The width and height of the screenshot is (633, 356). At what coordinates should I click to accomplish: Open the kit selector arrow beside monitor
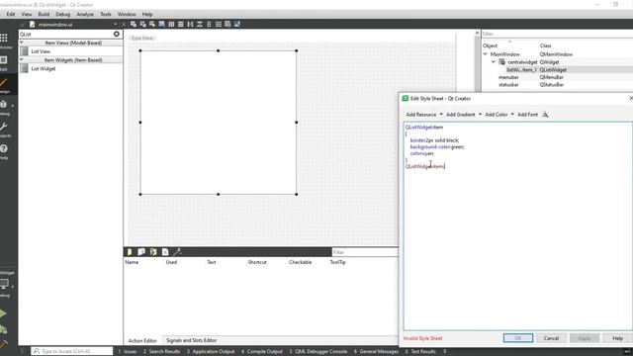pyautogui.click(x=13, y=286)
